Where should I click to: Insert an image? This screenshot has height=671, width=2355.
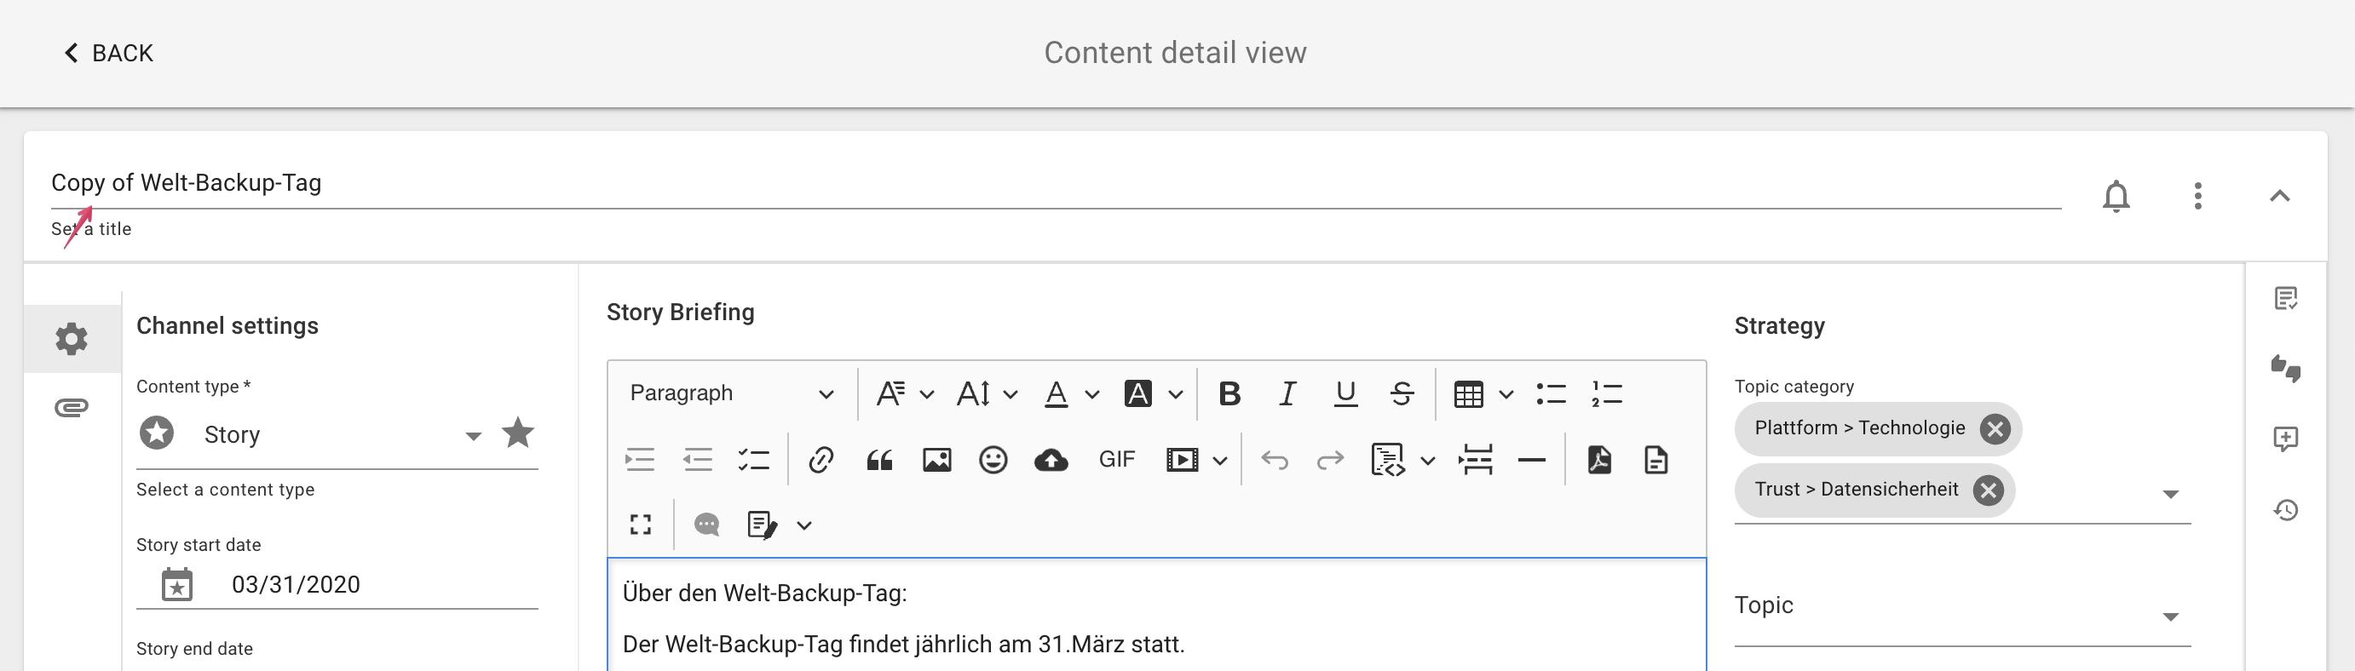click(x=936, y=460)
